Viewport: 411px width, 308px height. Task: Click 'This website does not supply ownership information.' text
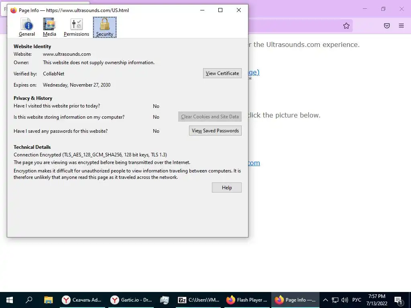(99, 63)
